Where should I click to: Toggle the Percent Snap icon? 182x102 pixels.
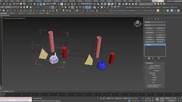click(x=72, y=4)
